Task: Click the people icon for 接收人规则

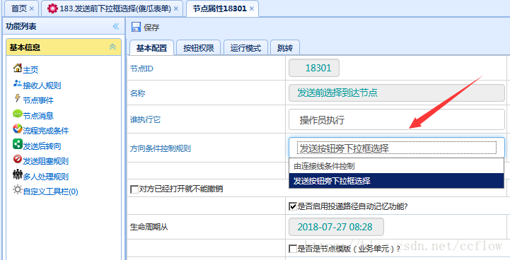Action: 18,83
